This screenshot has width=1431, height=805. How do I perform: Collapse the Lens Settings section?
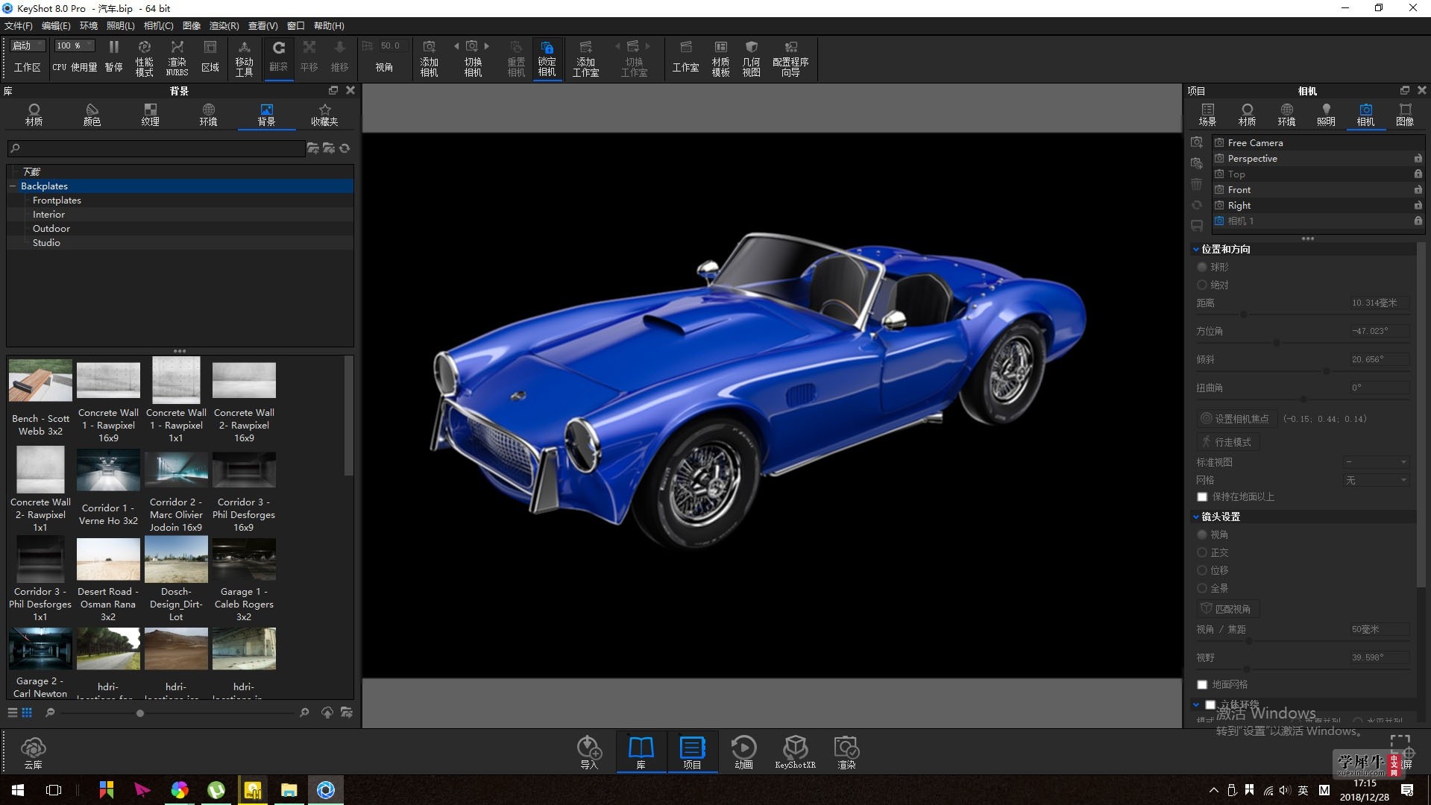tap(1196, 517)
